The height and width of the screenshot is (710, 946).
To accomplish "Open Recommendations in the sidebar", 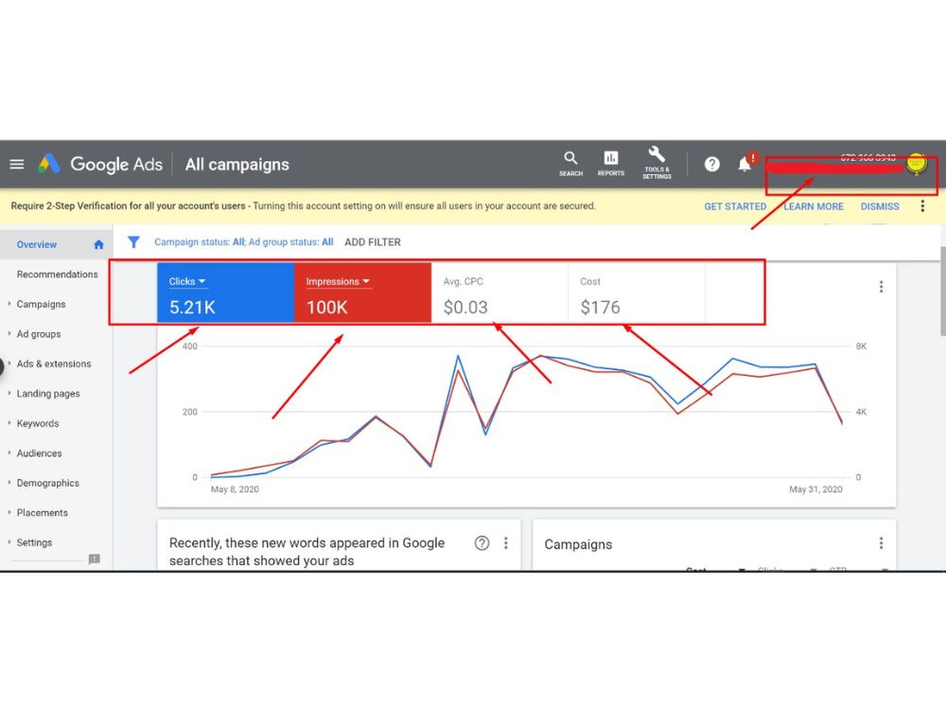I will (x=58, y=275).
